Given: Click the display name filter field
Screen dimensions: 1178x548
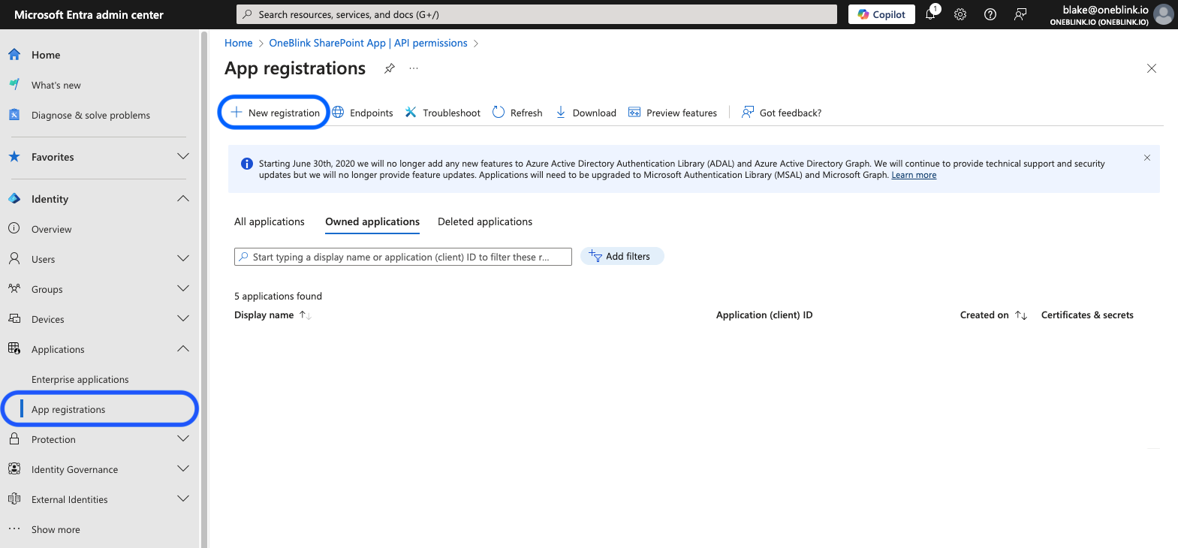Looking at the screenshot, I should [403, 257].
